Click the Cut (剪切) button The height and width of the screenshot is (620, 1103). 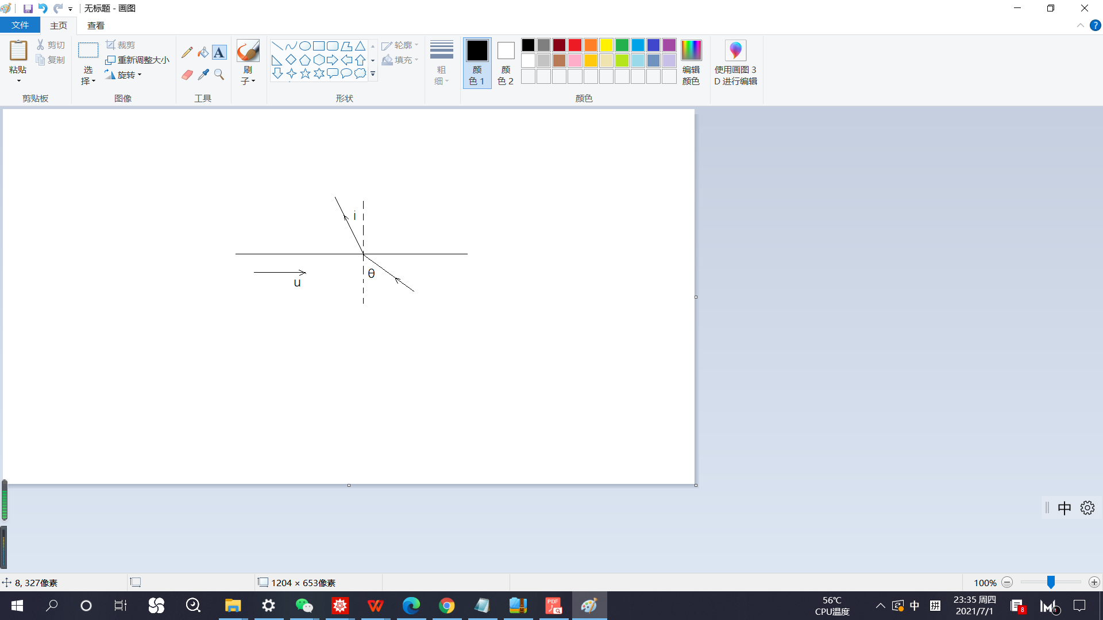(51, 45)
